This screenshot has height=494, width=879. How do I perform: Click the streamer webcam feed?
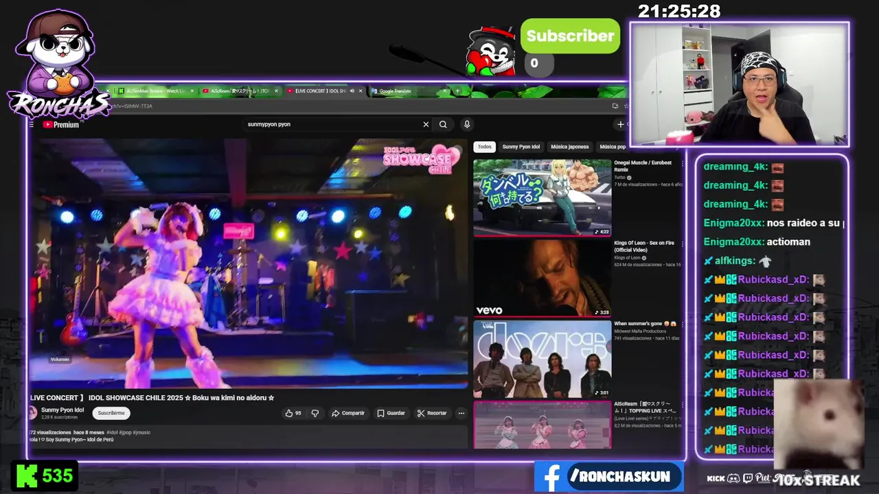tap(740, 84)
